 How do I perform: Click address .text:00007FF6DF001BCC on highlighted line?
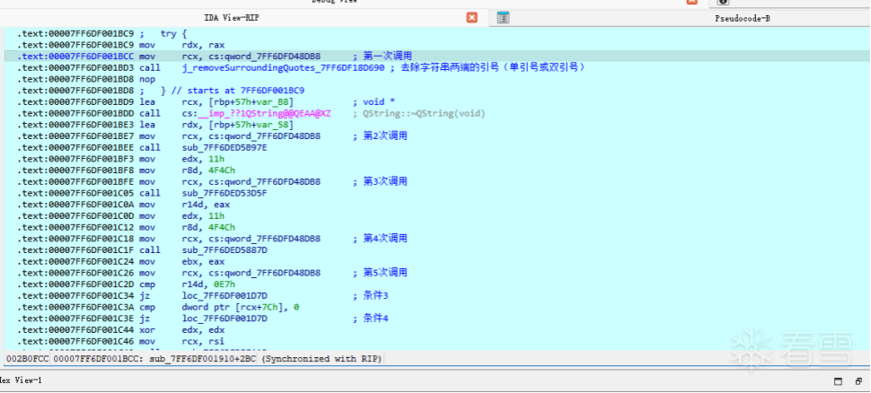coord(75,56)
